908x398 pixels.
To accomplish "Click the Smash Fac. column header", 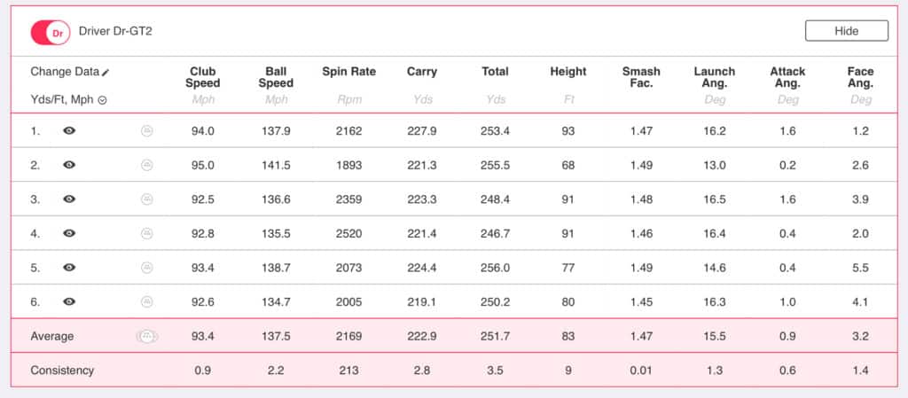I will tap(642, 77).
